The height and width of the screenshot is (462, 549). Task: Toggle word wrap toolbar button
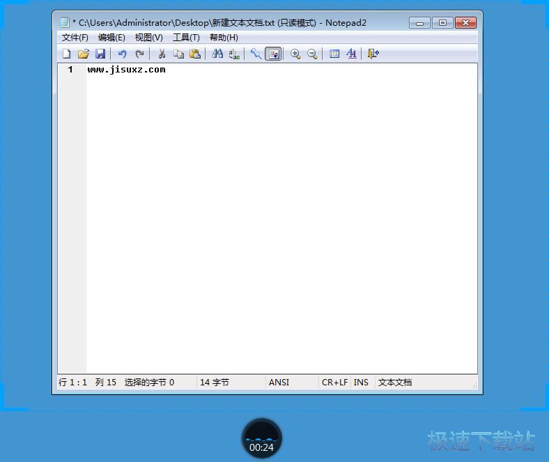[273, 54]
